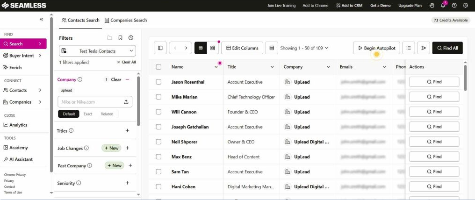Click the company icon in Jason Rosenthal's row
This screenshot has height=200, width=475.
288,82
